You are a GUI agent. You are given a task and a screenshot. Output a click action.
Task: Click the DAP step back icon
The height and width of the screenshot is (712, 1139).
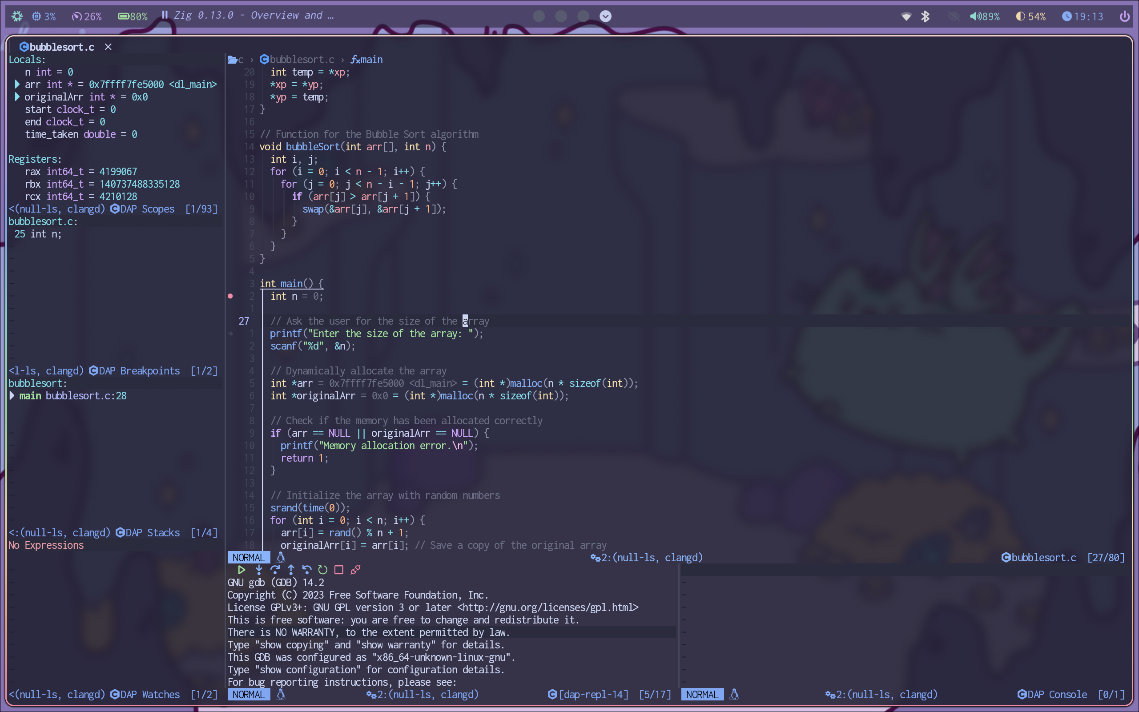click(306, 570)
